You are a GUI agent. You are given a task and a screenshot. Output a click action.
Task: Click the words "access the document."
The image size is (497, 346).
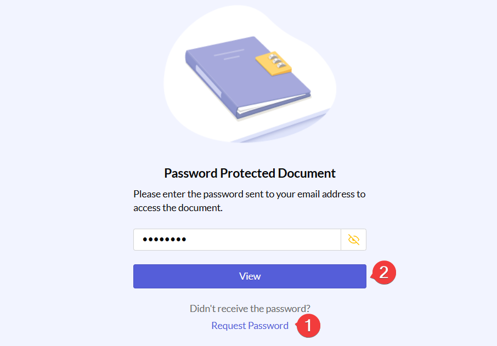pos(178,208)
